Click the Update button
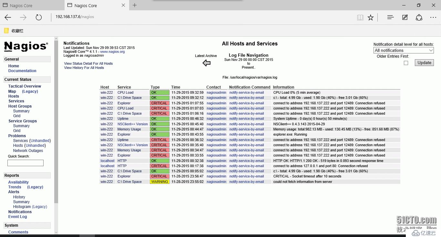This screenshot has width=441, height=237. coord(424,63)
